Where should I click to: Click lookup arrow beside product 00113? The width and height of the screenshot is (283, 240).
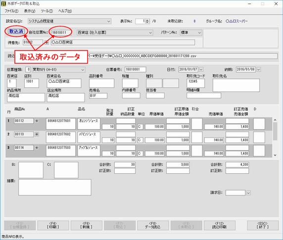click(37, 134)
